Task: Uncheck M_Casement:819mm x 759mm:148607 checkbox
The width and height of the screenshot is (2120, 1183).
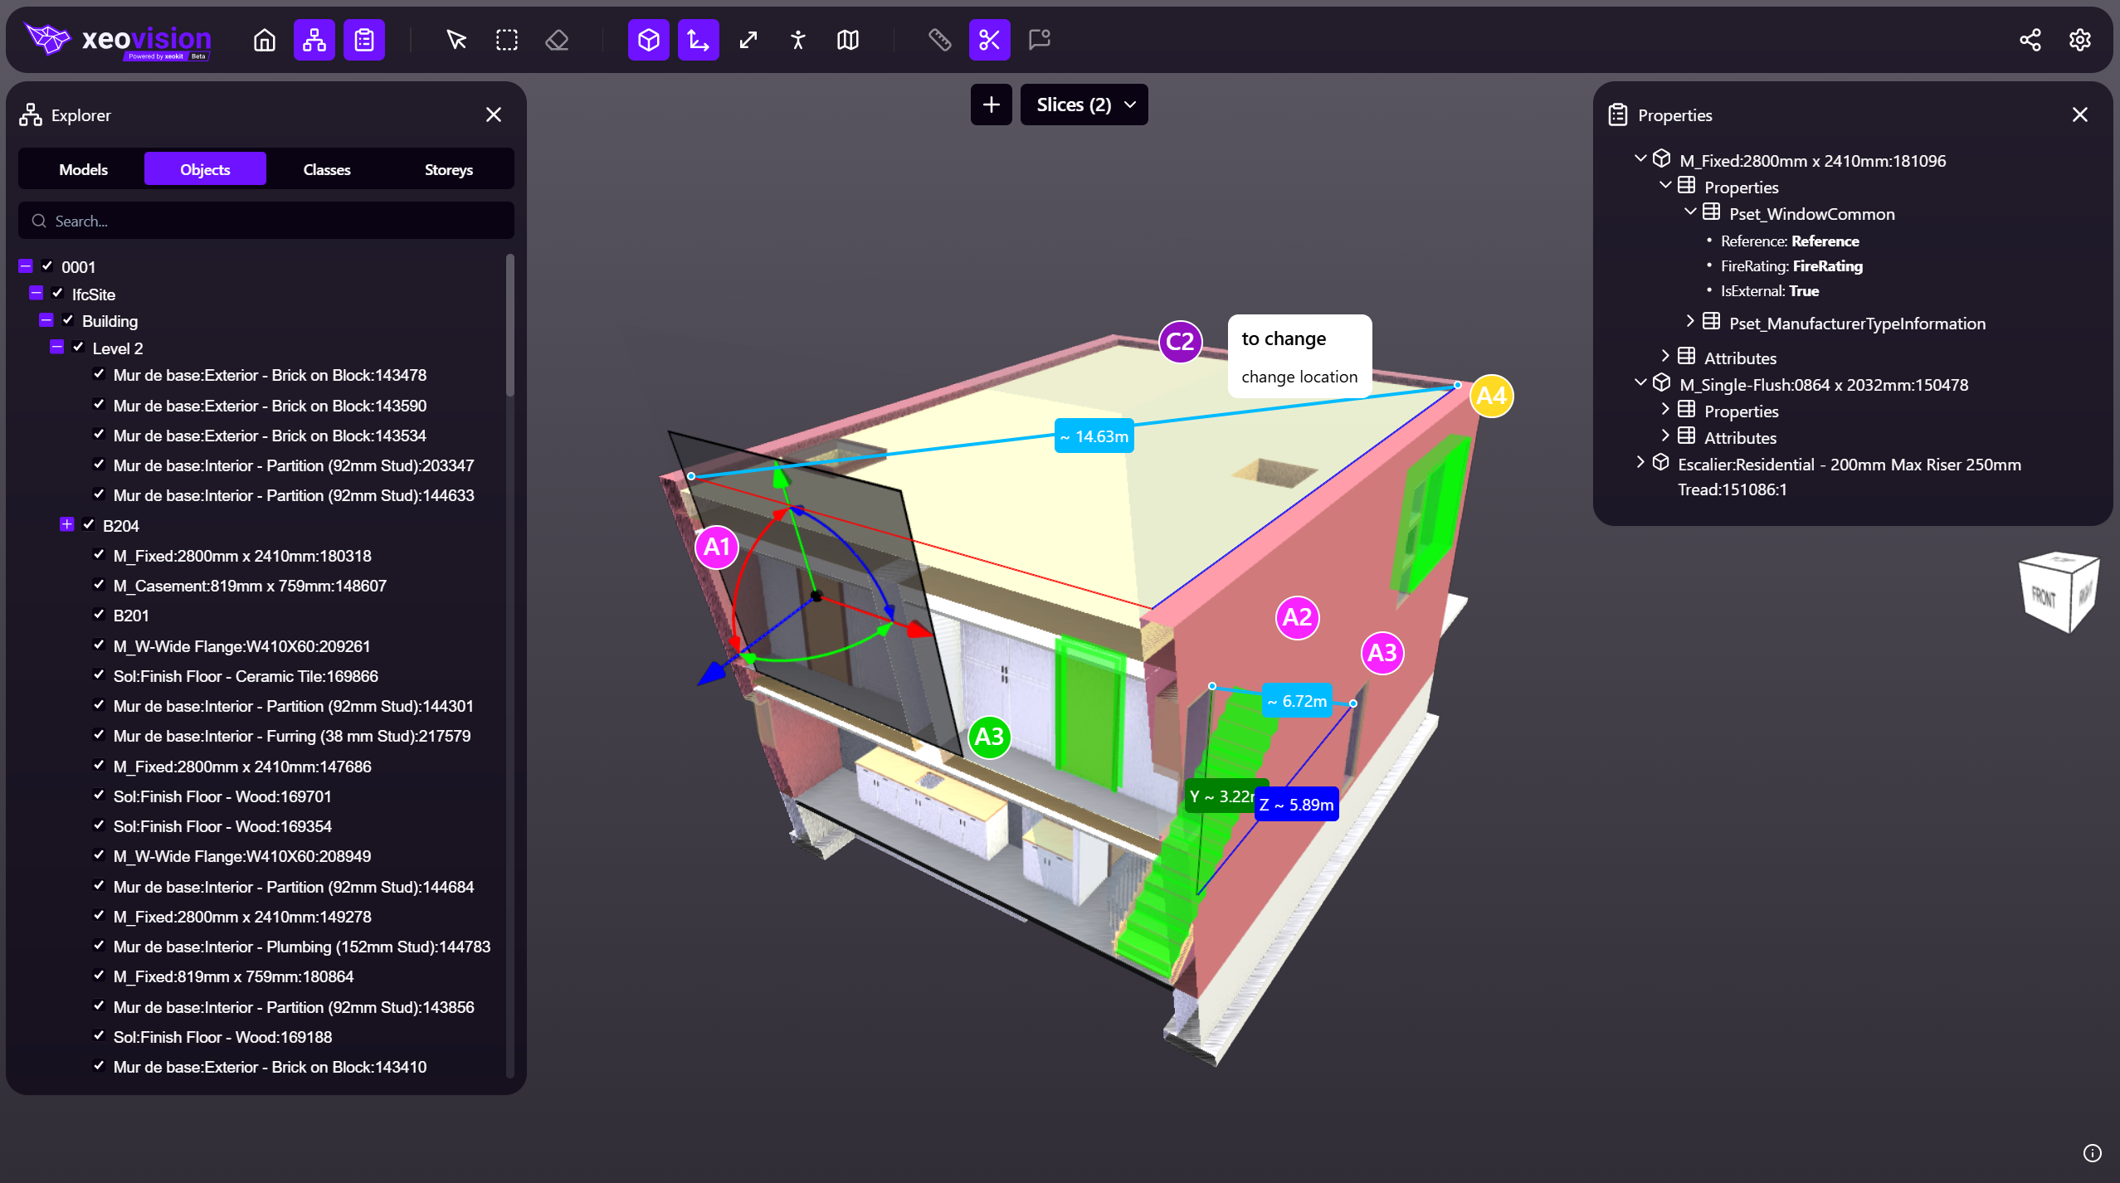Action: [x=99, y=585]
